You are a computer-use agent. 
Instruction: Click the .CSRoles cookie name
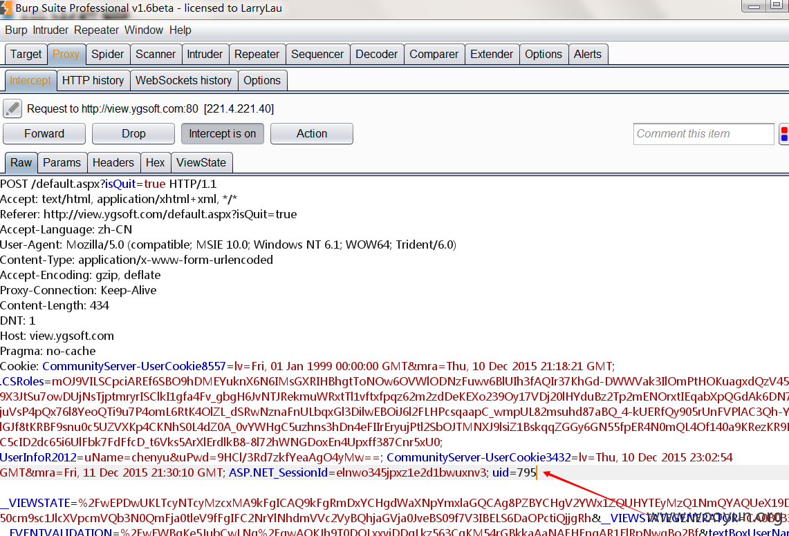point(22,382)
